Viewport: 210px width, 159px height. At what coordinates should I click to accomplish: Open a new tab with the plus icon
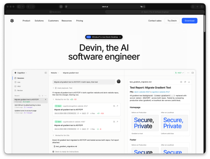(x=197, y=6)
